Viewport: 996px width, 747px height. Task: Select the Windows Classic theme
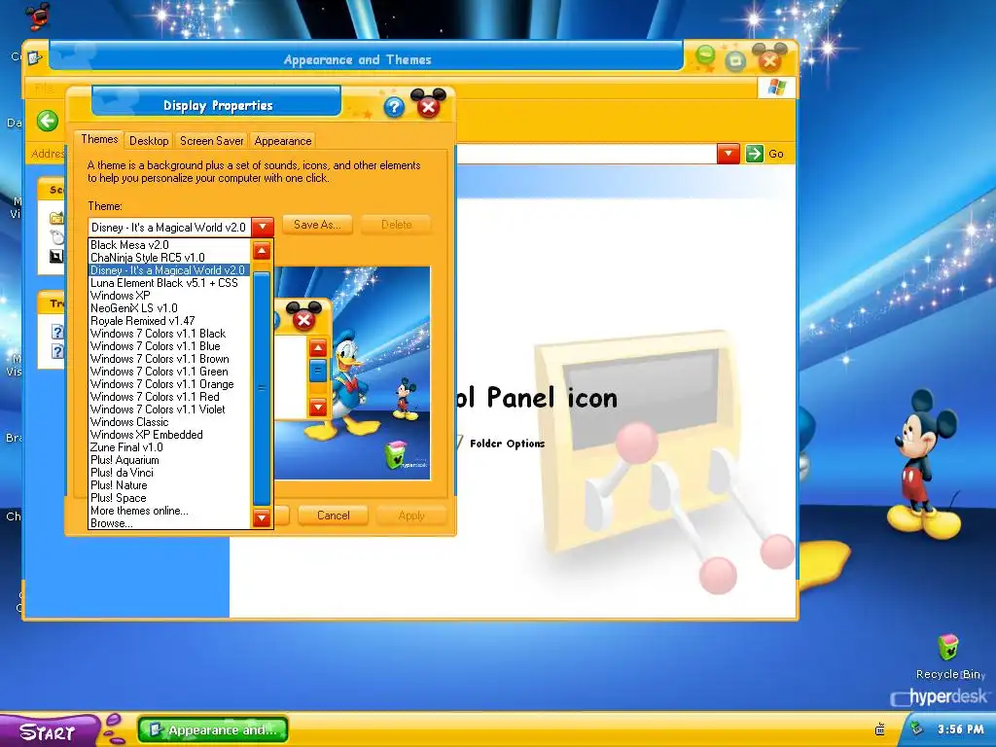tap(169, 422)
